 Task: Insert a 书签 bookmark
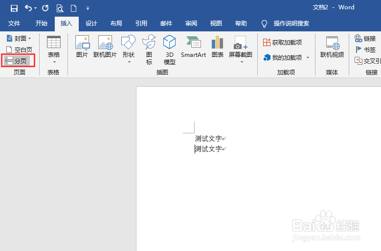[365, 50]
